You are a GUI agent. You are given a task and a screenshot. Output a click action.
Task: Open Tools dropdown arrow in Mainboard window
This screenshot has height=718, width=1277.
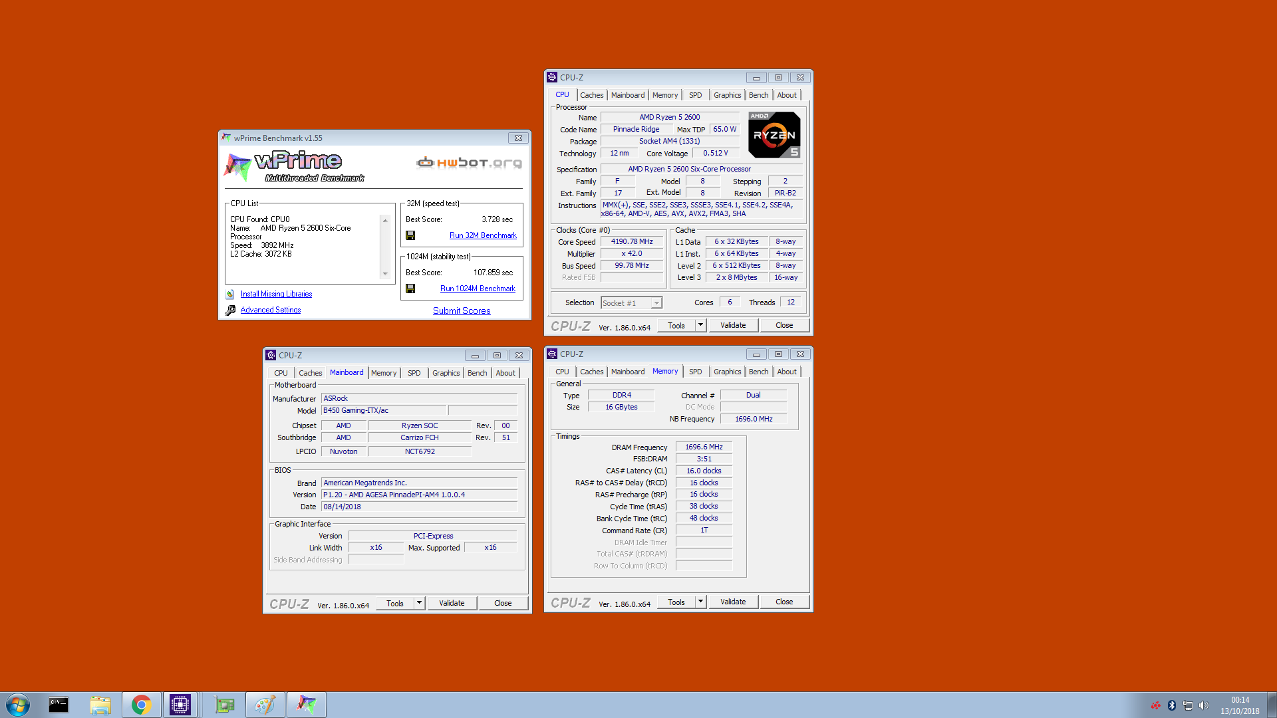click(419, 603)
